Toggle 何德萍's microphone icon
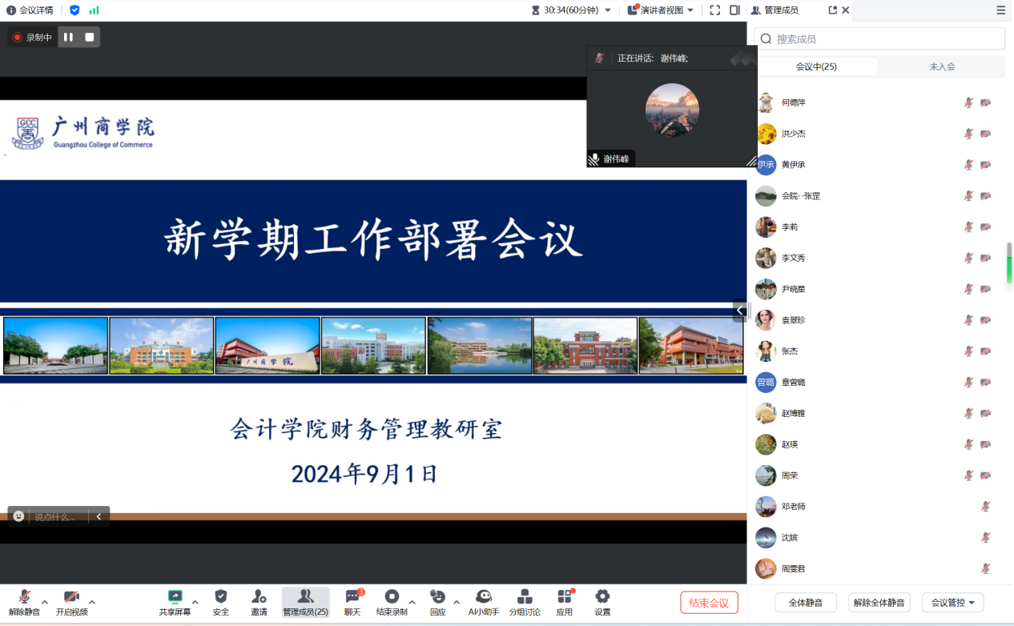1014x626 pixels. [968, 102]
